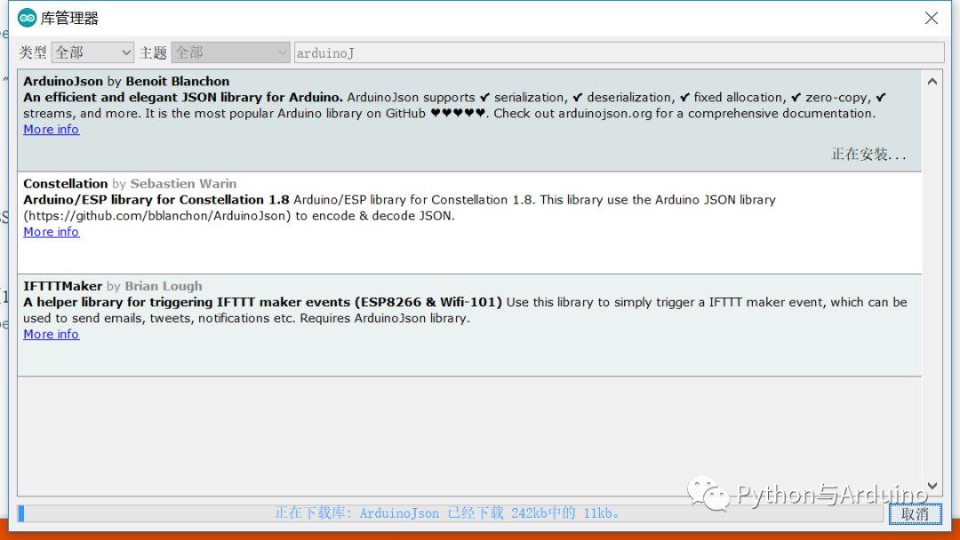Click 'An efficient and elegant JSON library' heading
This screenshot has width=960, height=540.
coord(182,97)
